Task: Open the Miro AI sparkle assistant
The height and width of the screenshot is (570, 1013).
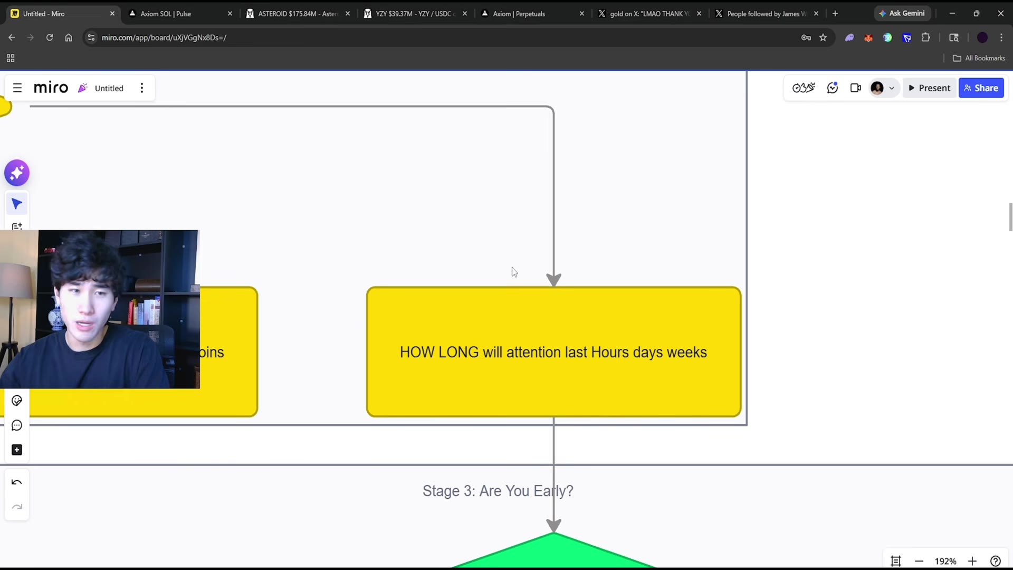Action: [x=17, y=173]
